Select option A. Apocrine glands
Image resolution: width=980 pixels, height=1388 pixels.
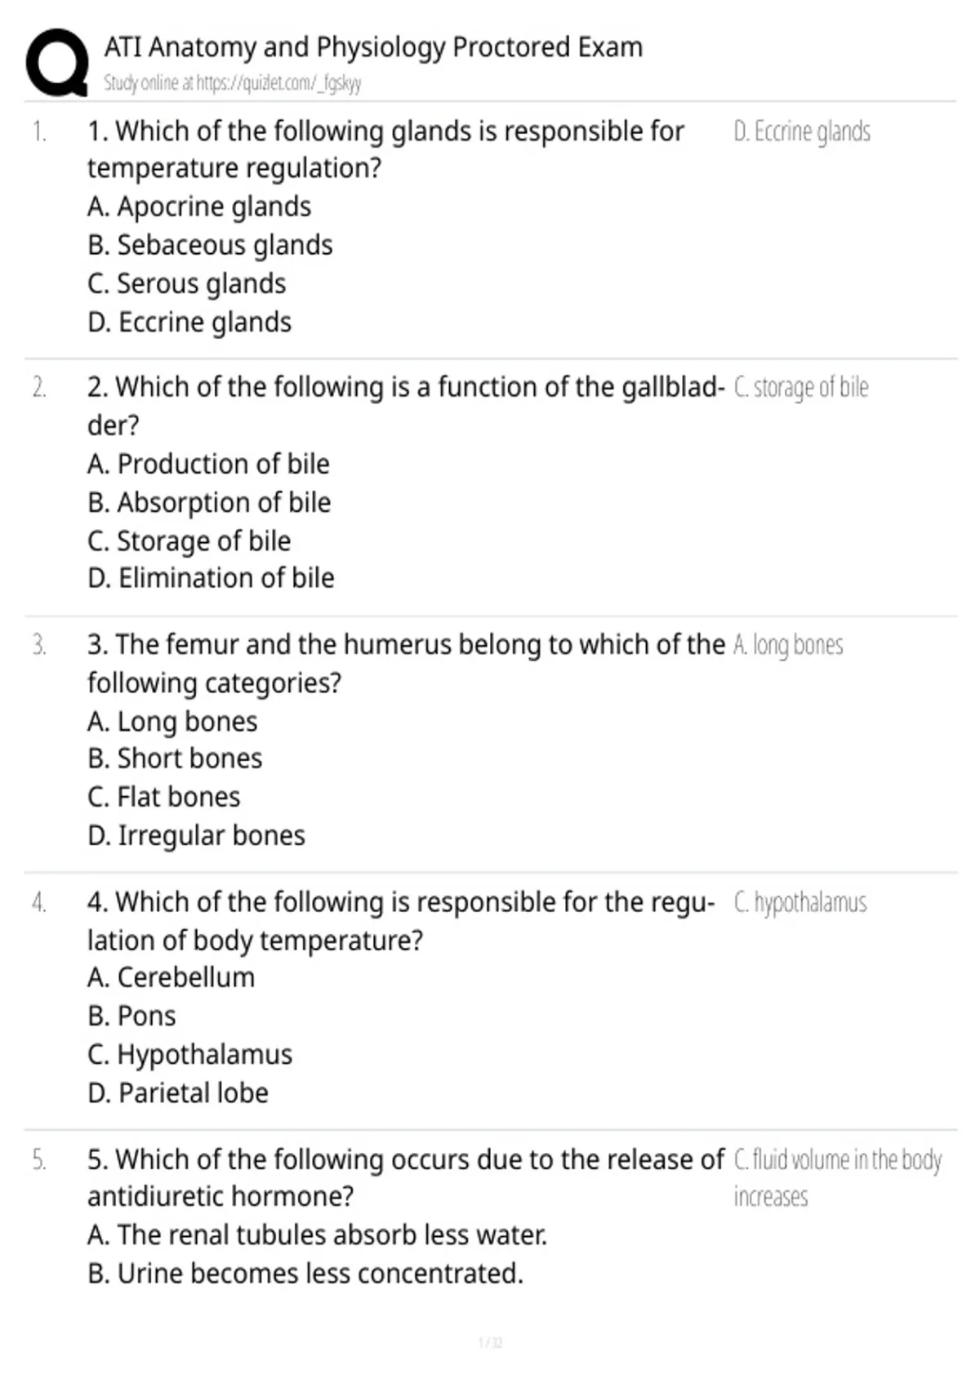(x=199, y=207)
